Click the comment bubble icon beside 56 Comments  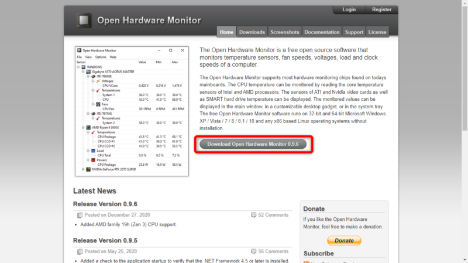253,251
